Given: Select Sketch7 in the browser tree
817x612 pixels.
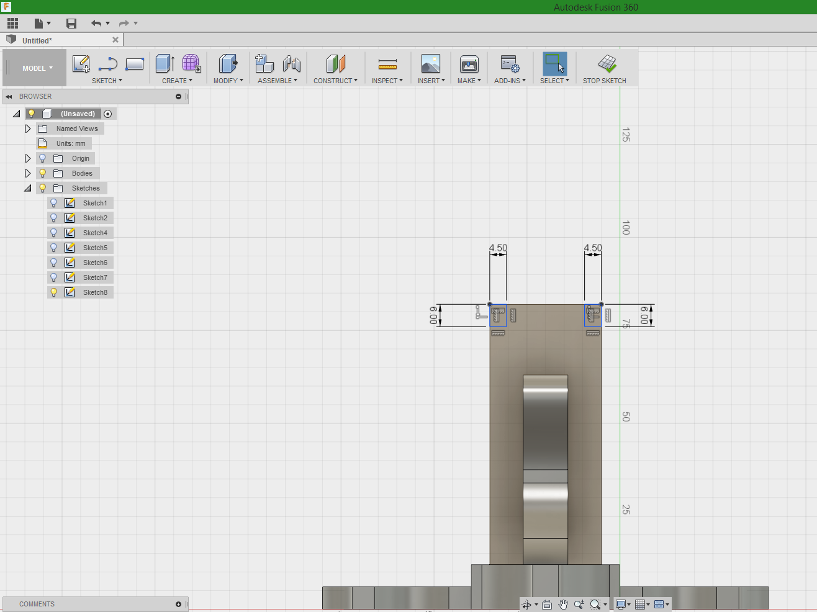Looking at the screenshot, I should point(95,277).
